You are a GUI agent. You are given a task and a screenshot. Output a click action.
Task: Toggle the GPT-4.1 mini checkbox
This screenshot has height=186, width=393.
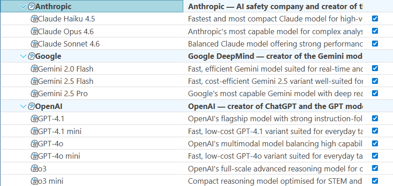pos(375,131)
